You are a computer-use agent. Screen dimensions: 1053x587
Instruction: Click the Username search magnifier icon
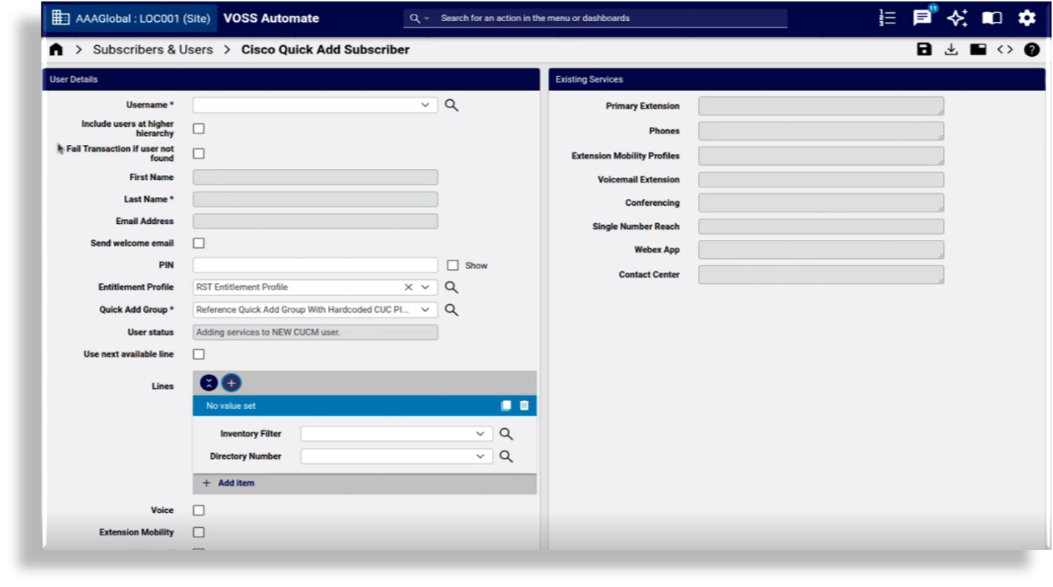click(452, 106)
